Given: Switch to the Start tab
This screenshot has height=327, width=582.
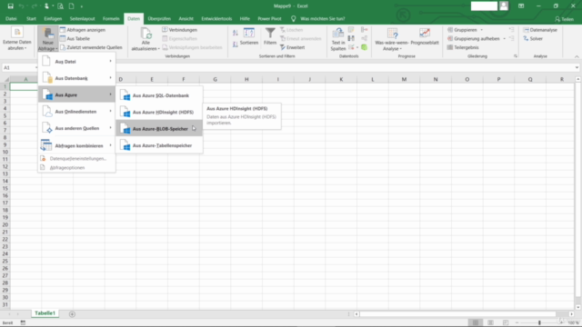Looking at the screenshot, I should [31, 18].
